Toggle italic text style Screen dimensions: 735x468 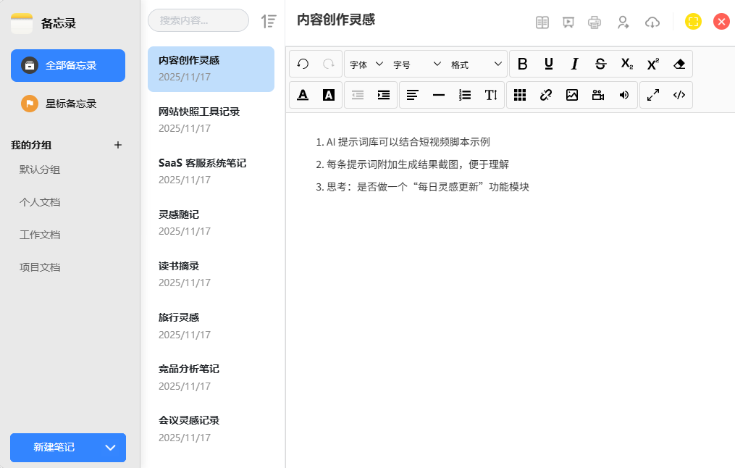574,64
